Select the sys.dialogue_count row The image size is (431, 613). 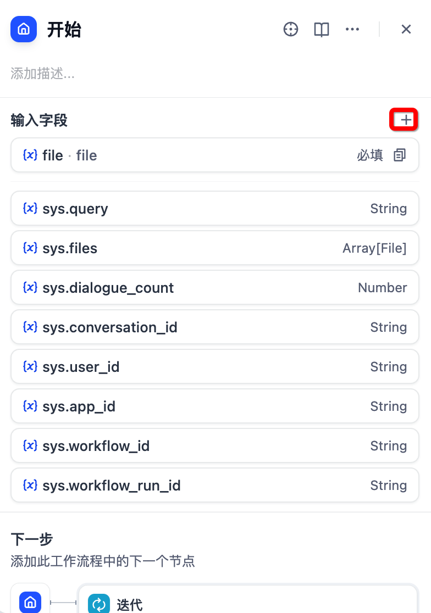[215, 287]
